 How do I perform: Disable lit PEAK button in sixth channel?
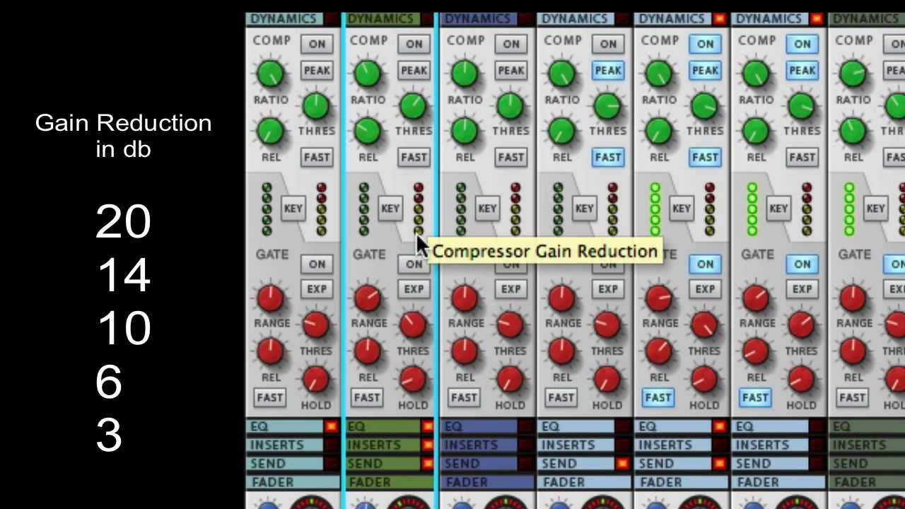[802, 70]
